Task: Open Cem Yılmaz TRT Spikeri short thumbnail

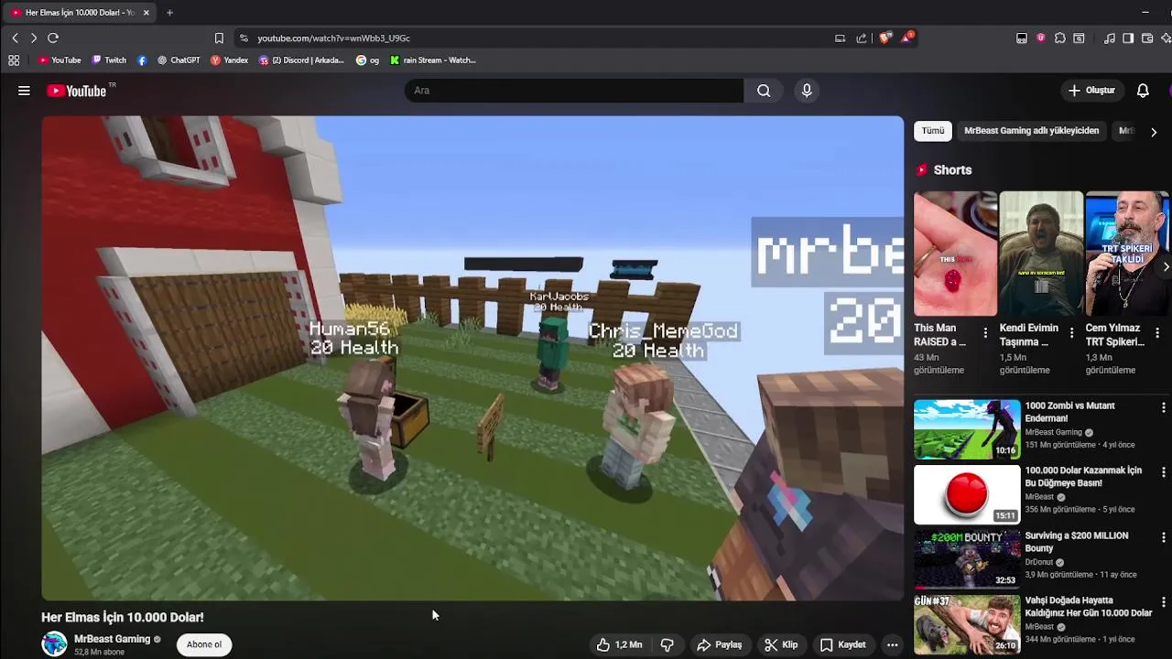Action: click(x=1127, y=254)
